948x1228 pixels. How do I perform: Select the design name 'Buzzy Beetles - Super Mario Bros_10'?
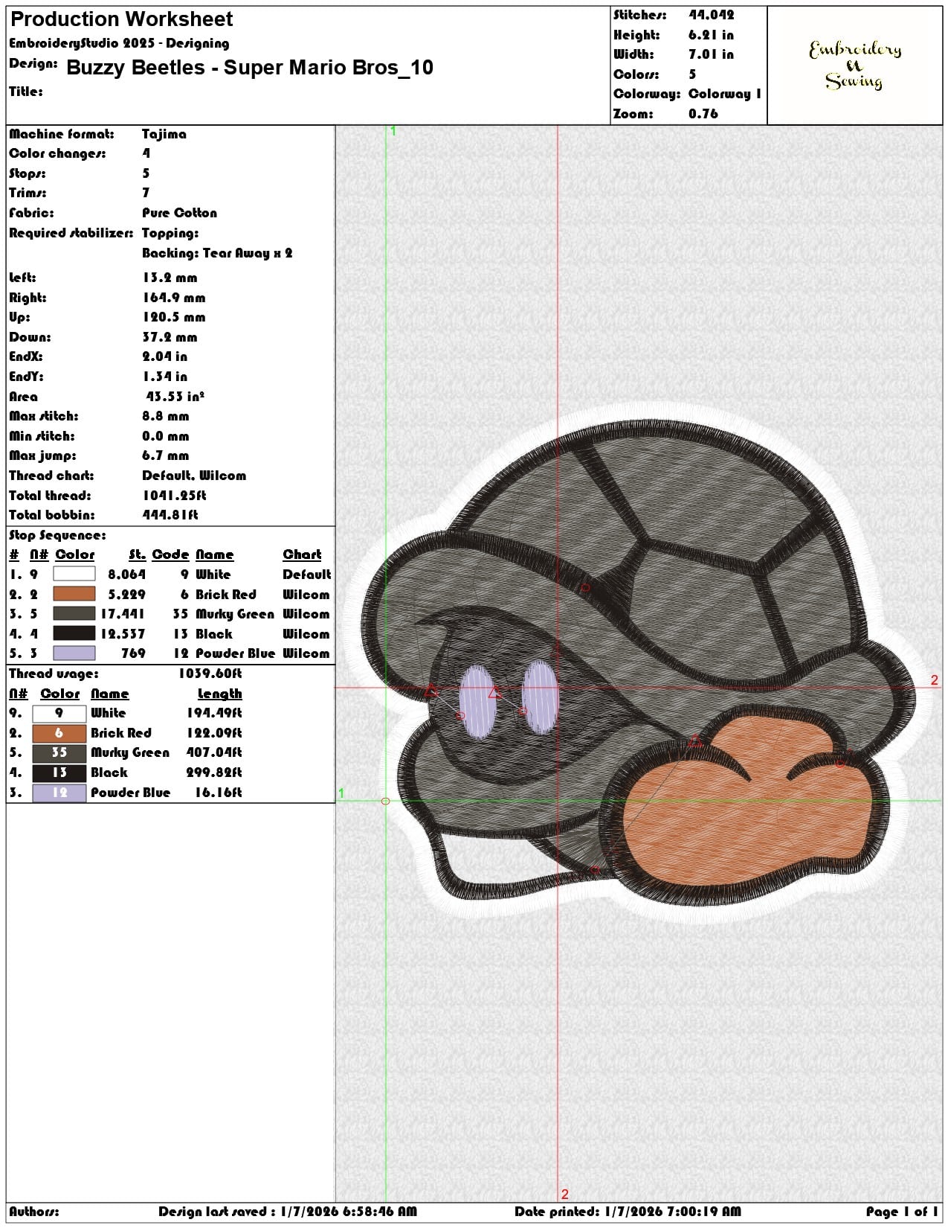(250, 68)
